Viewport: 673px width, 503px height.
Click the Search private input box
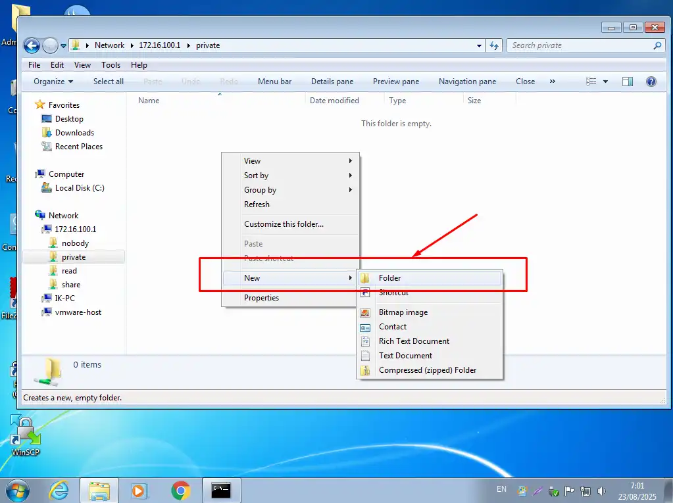(579, 45)
